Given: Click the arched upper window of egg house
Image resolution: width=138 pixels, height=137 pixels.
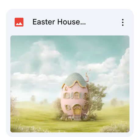Looking at the screenshot, I should coord(76,95).
